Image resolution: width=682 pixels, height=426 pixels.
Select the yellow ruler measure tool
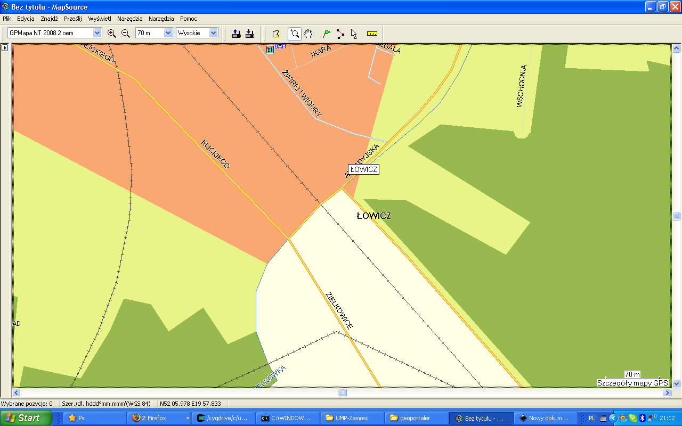[372, 34]
